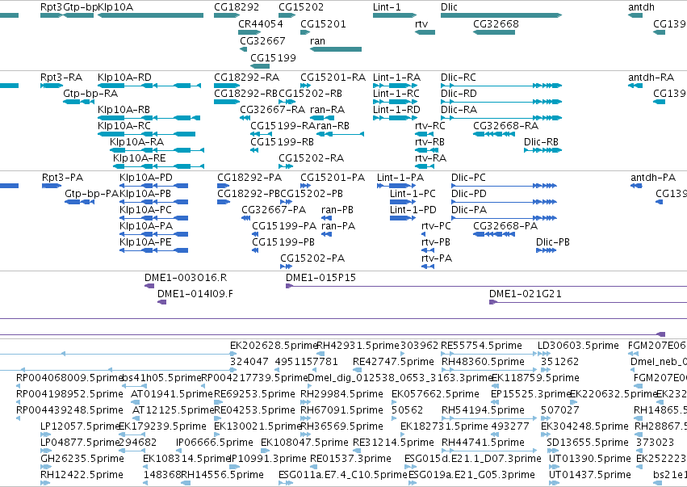
Task: Select the Dlic-RD transcript label
Action: [459, 94]
